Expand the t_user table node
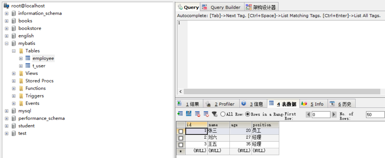The height and width of the screenshot is (158, 385). [21, 66]
